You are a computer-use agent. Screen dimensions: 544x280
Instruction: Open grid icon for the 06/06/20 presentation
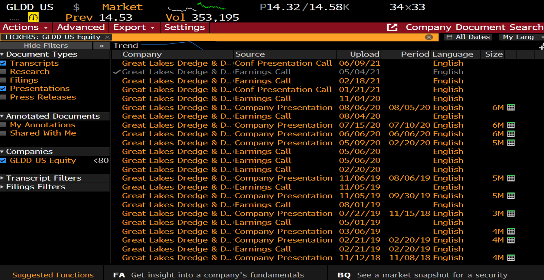(511, 134)
